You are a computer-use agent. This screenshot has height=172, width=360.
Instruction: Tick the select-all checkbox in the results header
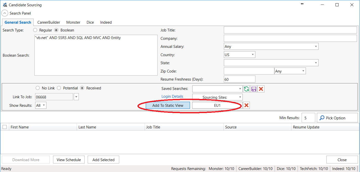(5, 127)
